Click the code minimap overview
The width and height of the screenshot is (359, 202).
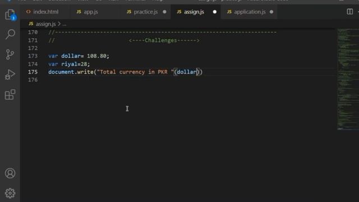click(348, 79)
